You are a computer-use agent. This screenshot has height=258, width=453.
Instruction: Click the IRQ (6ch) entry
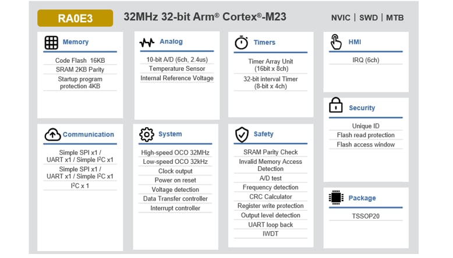coord(366,59)
